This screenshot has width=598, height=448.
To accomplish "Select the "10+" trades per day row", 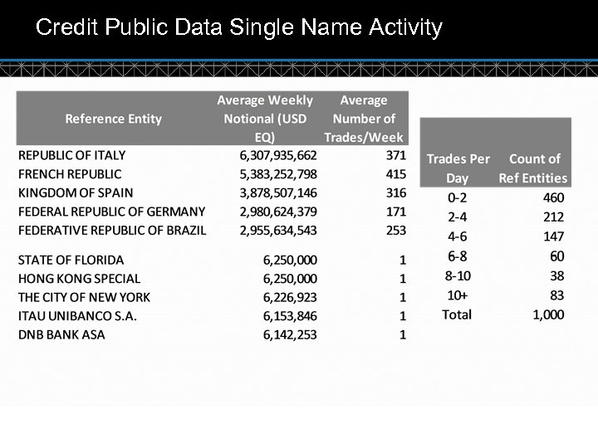I will coord(458,295).
